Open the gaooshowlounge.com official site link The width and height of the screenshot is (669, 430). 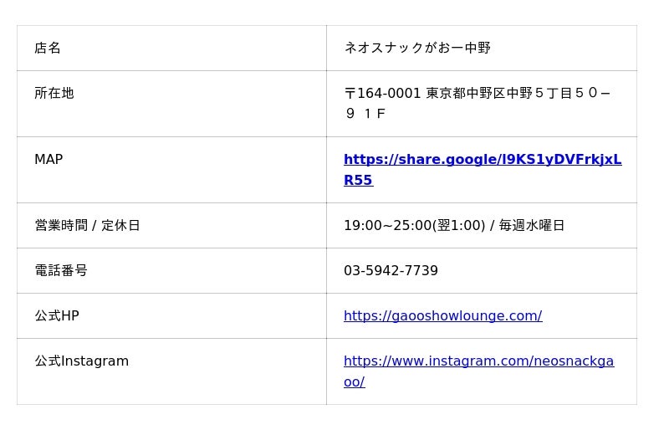tap(443, 316)
